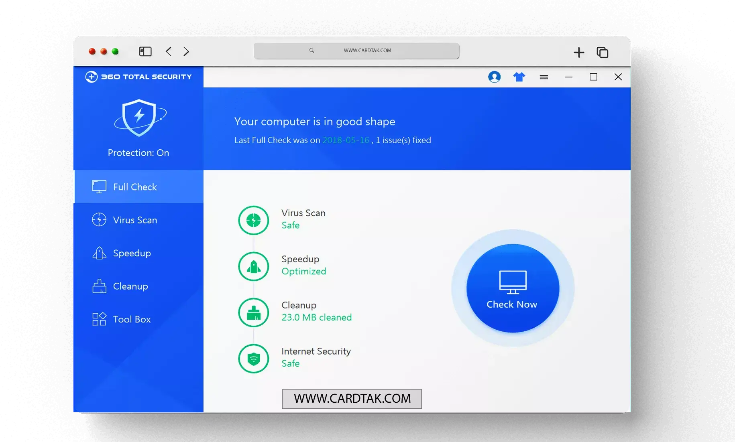This screenshot has height=442, width=735.
Task: Click the browser address bar
Action: (x=356, y=51)
